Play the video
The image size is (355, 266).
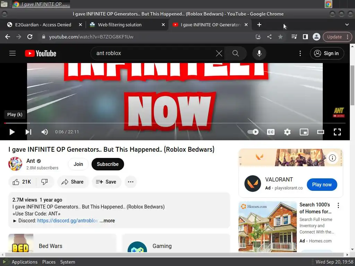[x=12, y=132]
